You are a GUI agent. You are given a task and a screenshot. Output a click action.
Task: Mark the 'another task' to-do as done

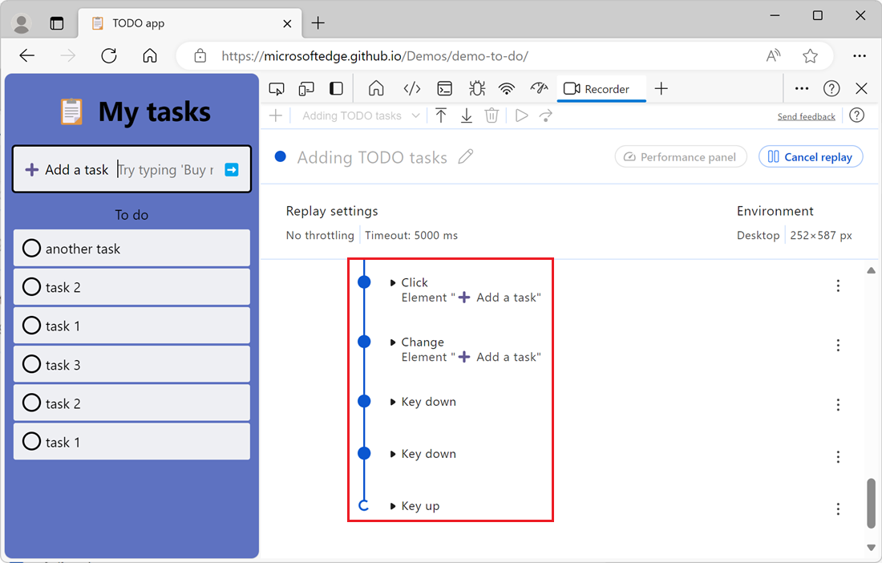click(x=31, y=248)
